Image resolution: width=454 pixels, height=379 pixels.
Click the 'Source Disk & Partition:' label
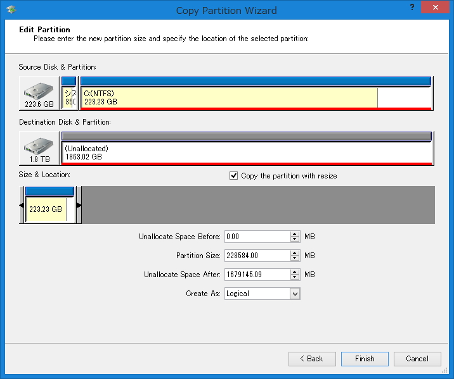(x=57, y=67)
